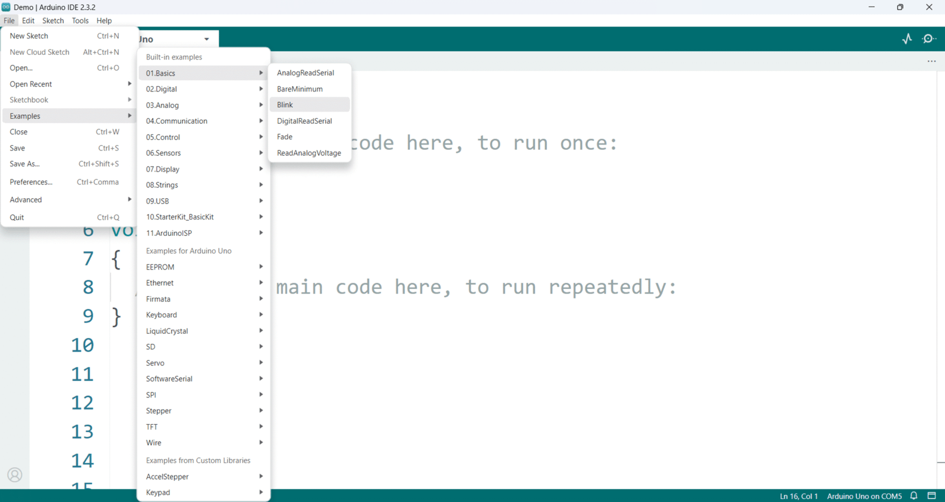Expand the Sketchbook submenu

click(x=69, y=100)
